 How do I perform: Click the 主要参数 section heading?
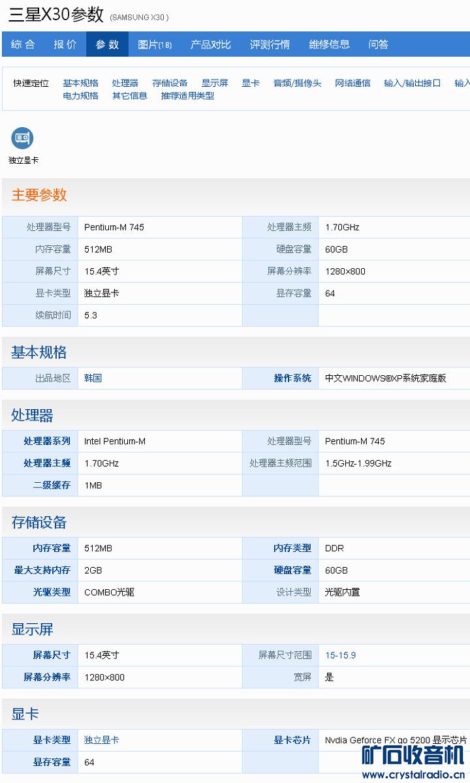[x=39, y=194]
